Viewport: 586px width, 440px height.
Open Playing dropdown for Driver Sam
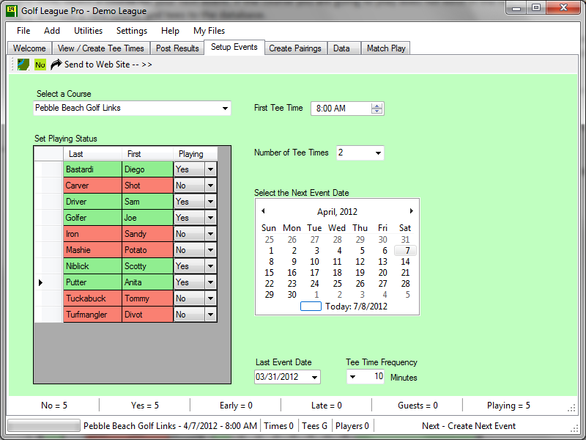pyautogui.click(x=210, y=202)
